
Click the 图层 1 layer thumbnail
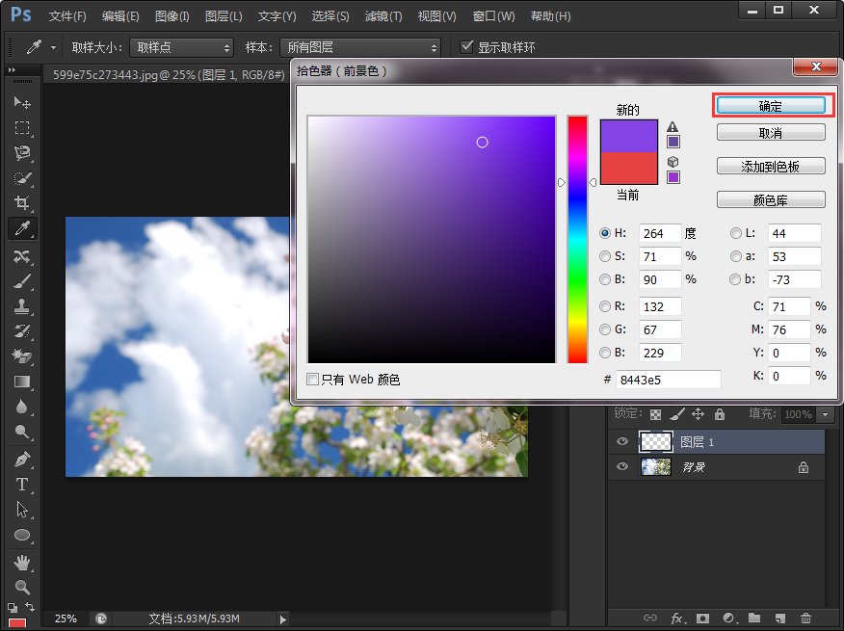655,440
